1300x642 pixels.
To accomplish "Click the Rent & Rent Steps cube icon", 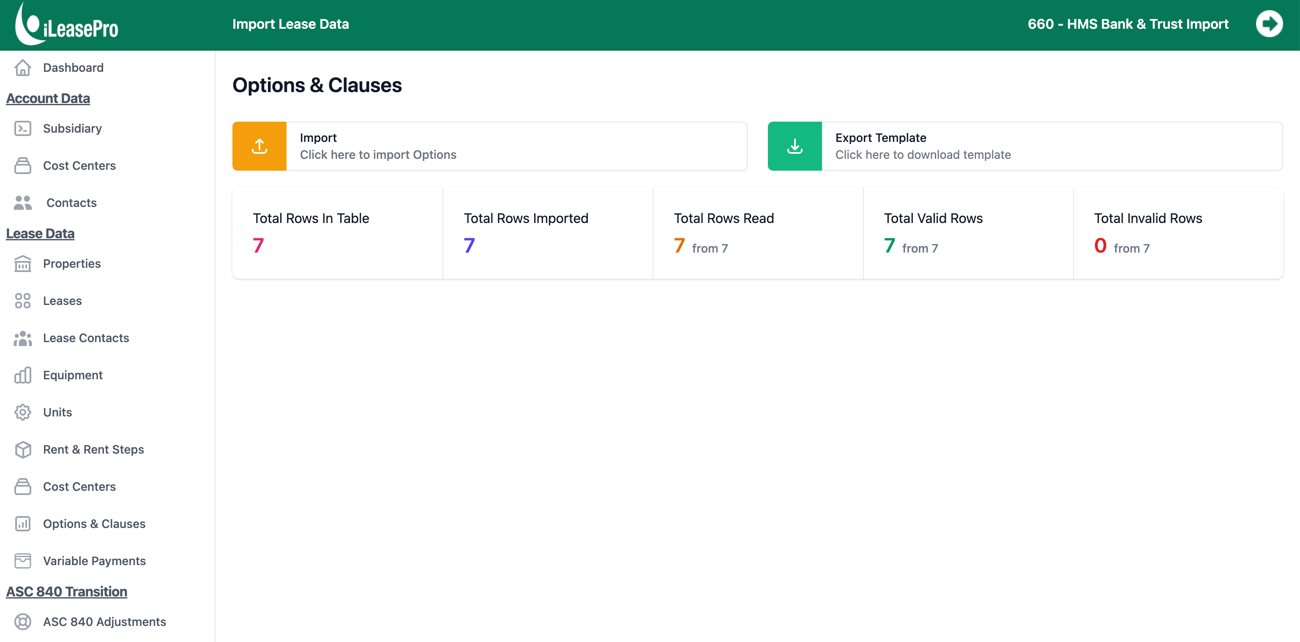I will click(x=23, y=450).
